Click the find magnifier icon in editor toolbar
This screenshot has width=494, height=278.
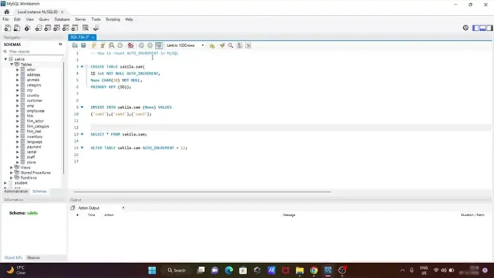pos(231,46)
